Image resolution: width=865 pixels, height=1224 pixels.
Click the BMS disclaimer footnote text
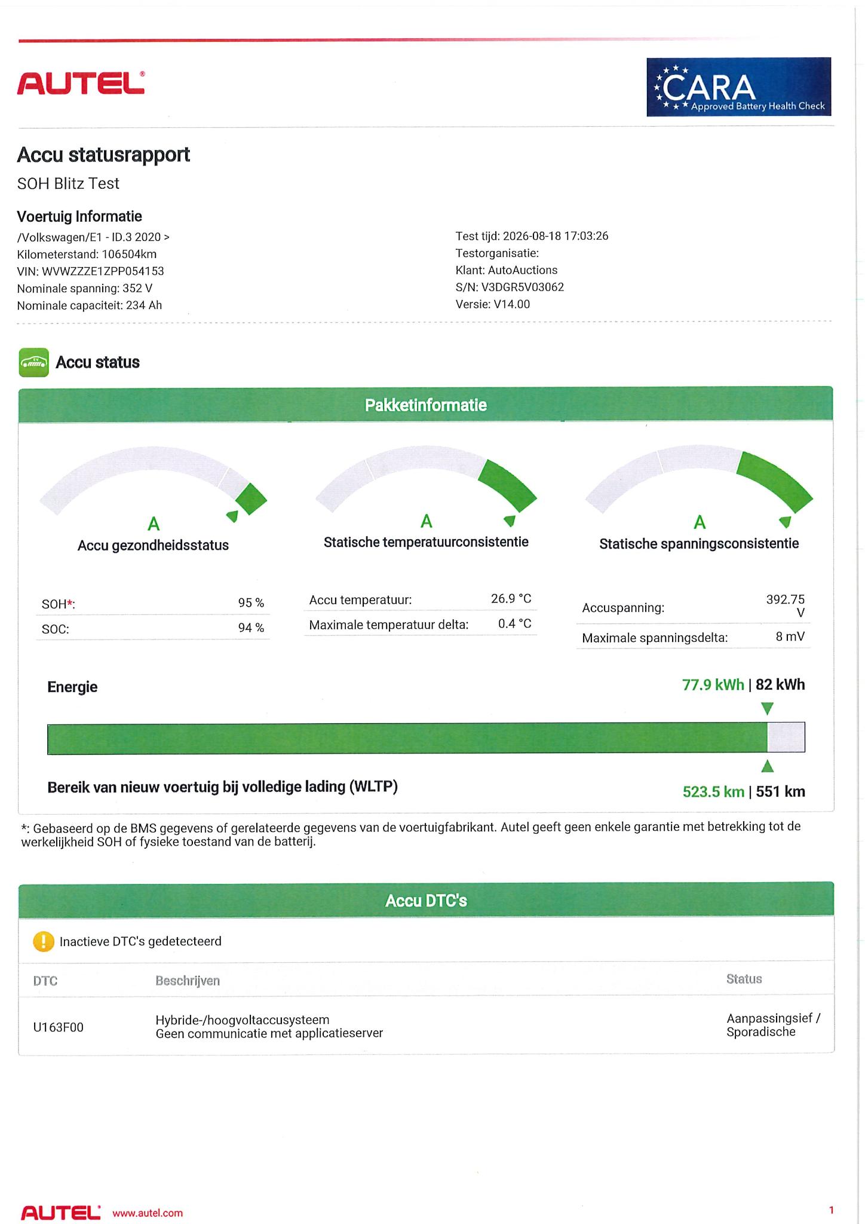click(411, 834)
